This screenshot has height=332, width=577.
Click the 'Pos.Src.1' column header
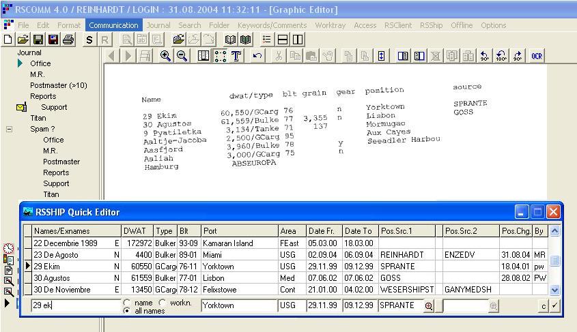406,231
